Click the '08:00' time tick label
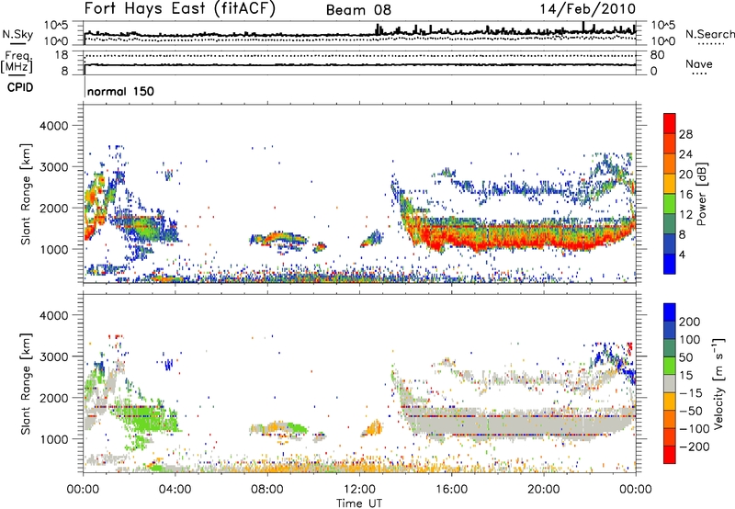 [x=266, y=490]
